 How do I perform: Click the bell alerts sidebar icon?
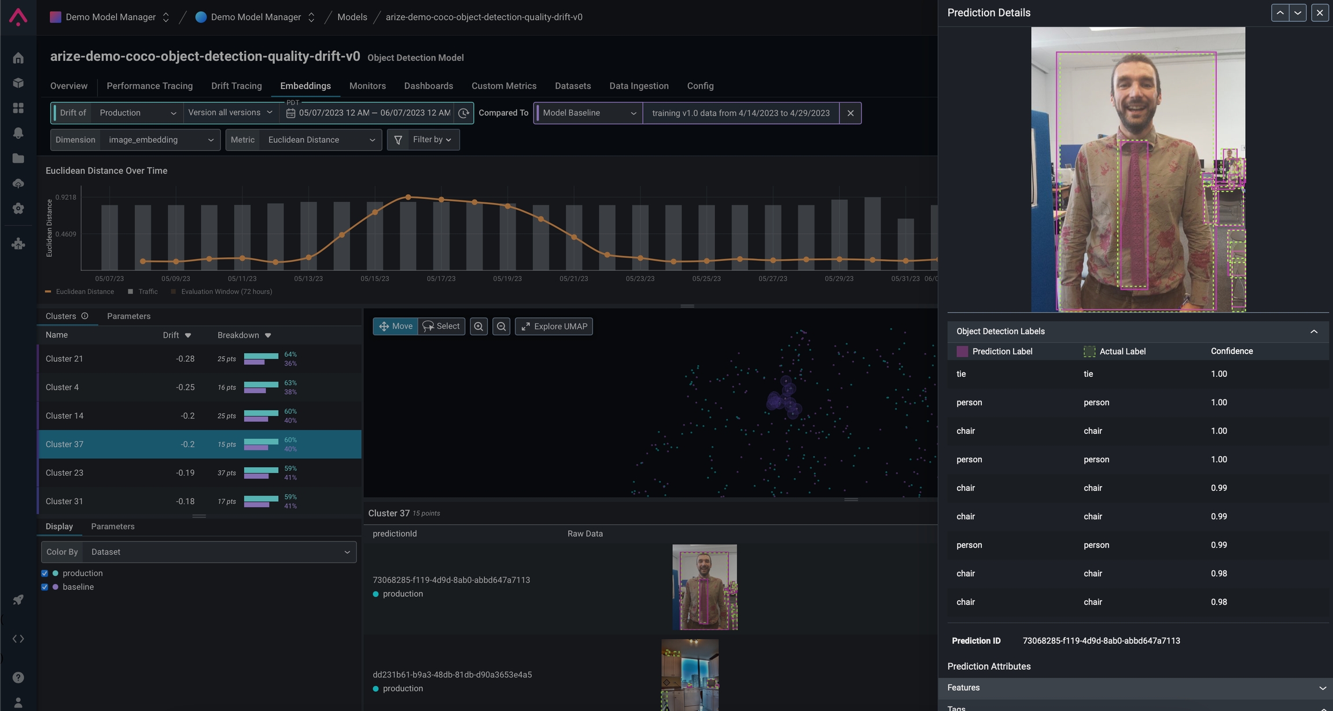[x=18, y=133]
